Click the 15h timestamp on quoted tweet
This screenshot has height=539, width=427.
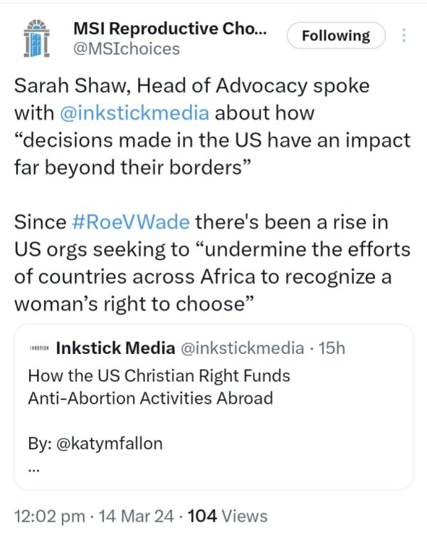[333, 348]
